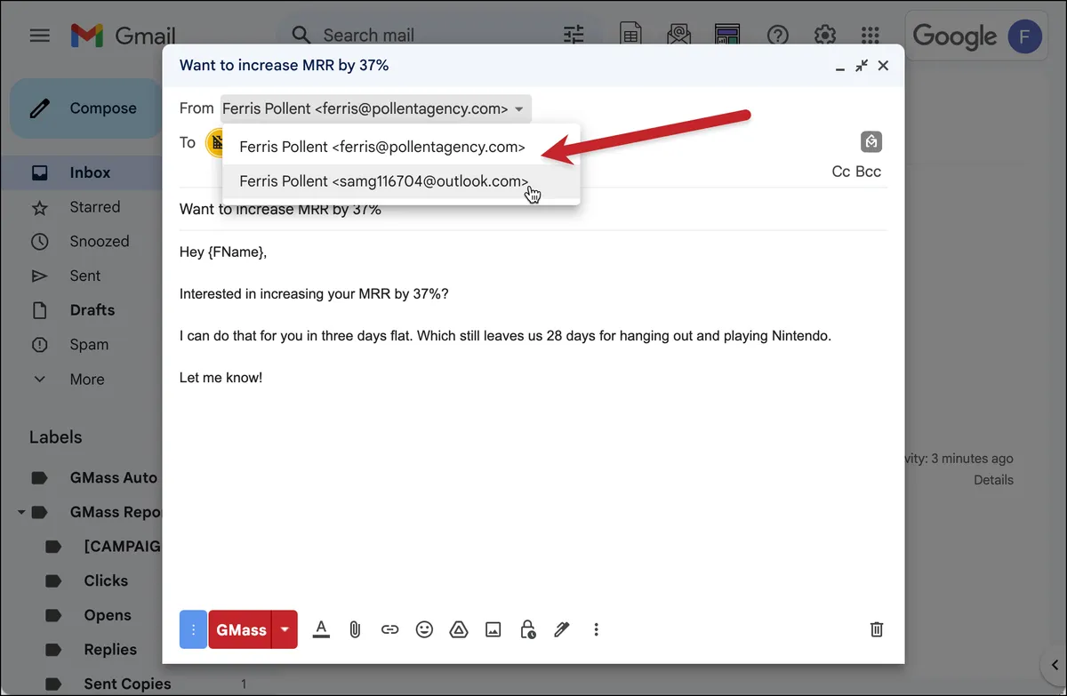Insert a link
The width and height of the screenshot is (1067, 696).
(x=389, y=629)
